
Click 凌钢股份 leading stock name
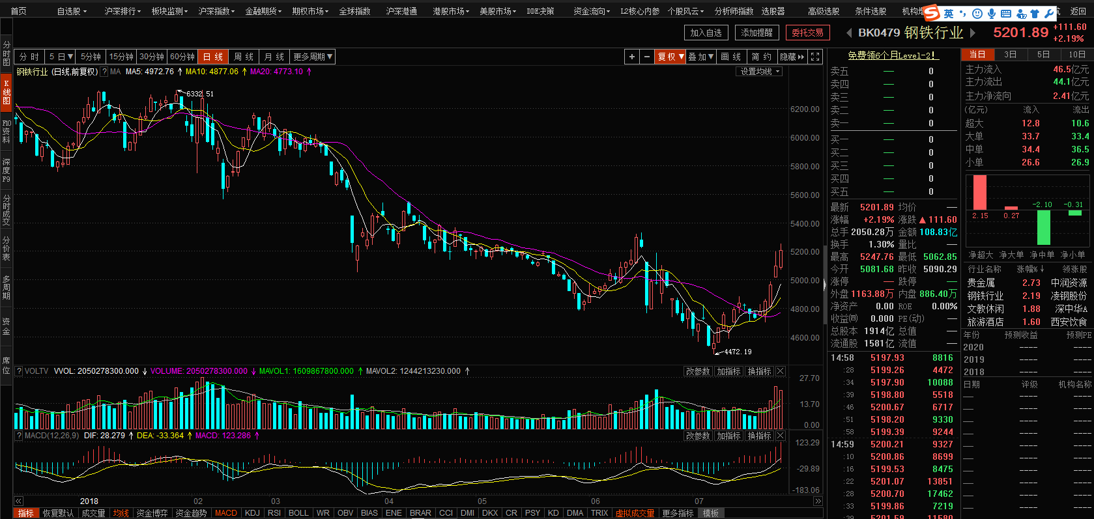tap(1069, 296)
